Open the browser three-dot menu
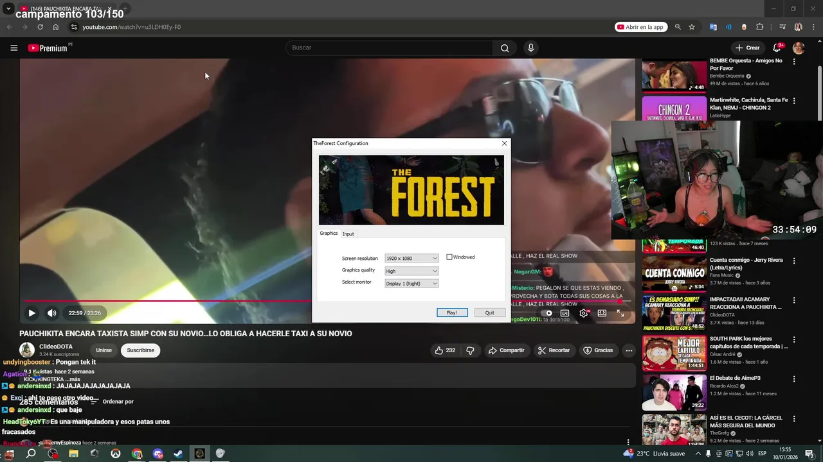The image size is (823, 462). (813, 27)
